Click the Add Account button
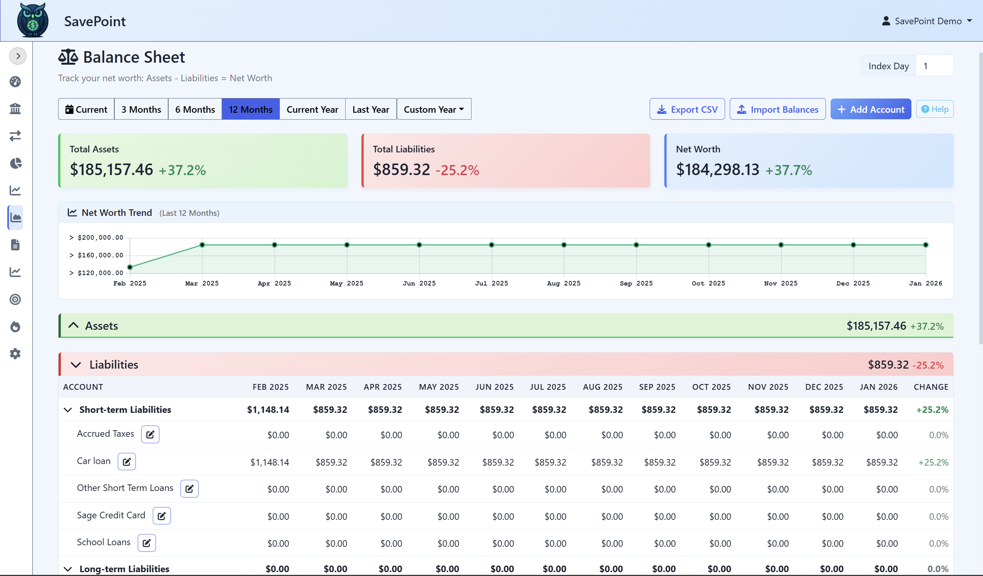Screen dimensions: 983x576 coord(871,109)
